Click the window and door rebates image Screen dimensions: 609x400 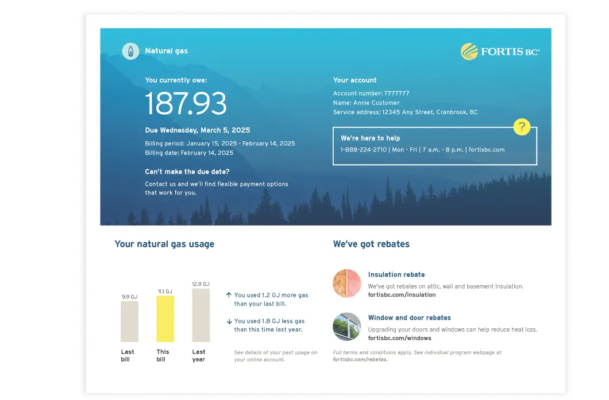tap(347, 327)
